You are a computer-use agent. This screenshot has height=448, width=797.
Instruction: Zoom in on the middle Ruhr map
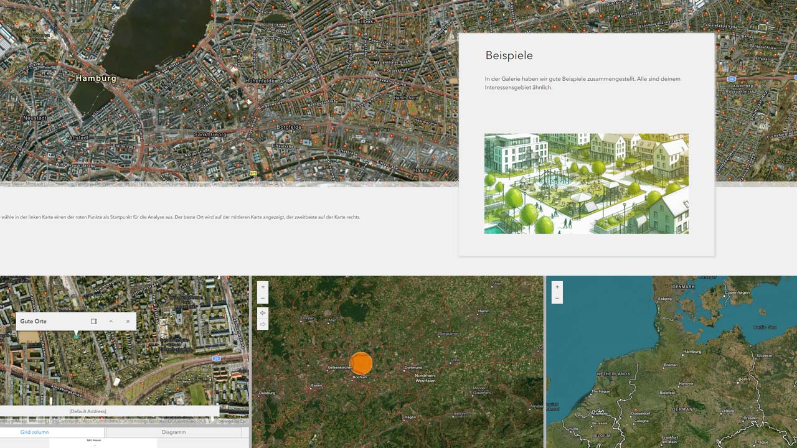click(263, 287)
